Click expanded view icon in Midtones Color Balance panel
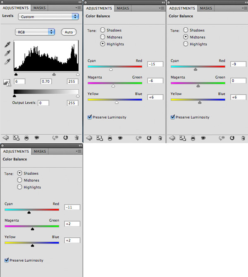 tap(183, 138)
